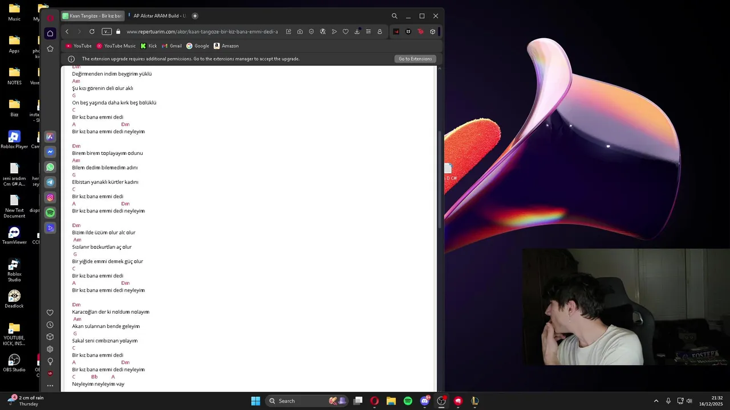Open the Kick bookmark
The width and height of the screenshot is (730, 410).
[149, 46]
